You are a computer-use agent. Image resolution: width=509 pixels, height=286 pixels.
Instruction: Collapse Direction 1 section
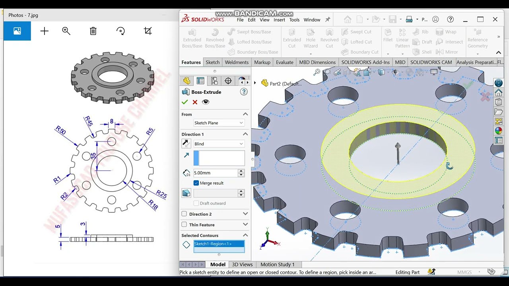pyautogui.click(x=245, y=134)
